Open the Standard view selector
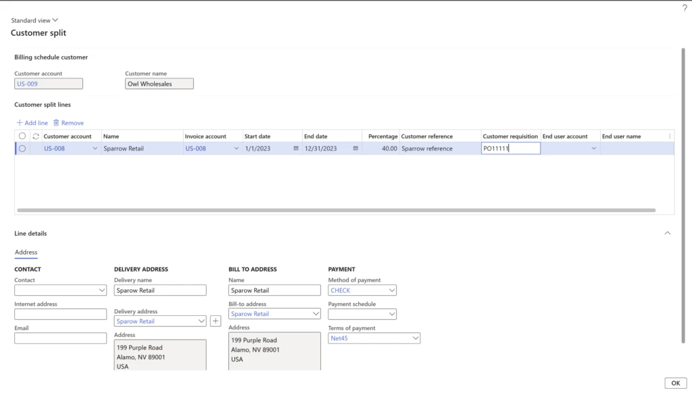The image size is (692, 399). tap(34, 20)
